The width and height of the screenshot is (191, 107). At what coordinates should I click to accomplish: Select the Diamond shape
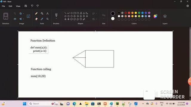(x=65, y=16)
